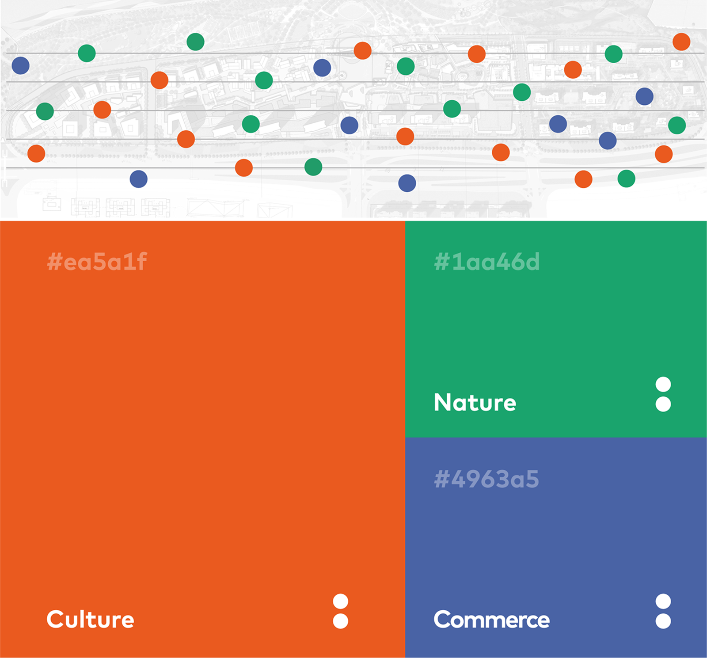Image resolution: width=707 pixels, height=658 pixels.
Task: Click the Nature label
Action: coord(475,403)
